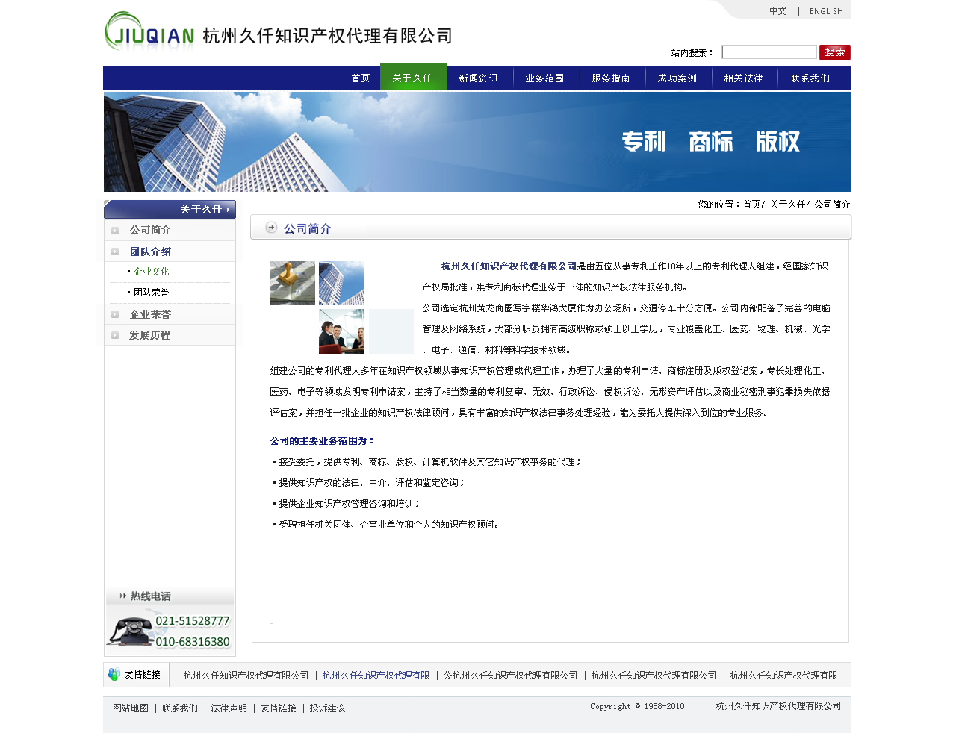Expand the 企业荣誉 sidebar item
The image size is (956, 733).
click(115, 314)
